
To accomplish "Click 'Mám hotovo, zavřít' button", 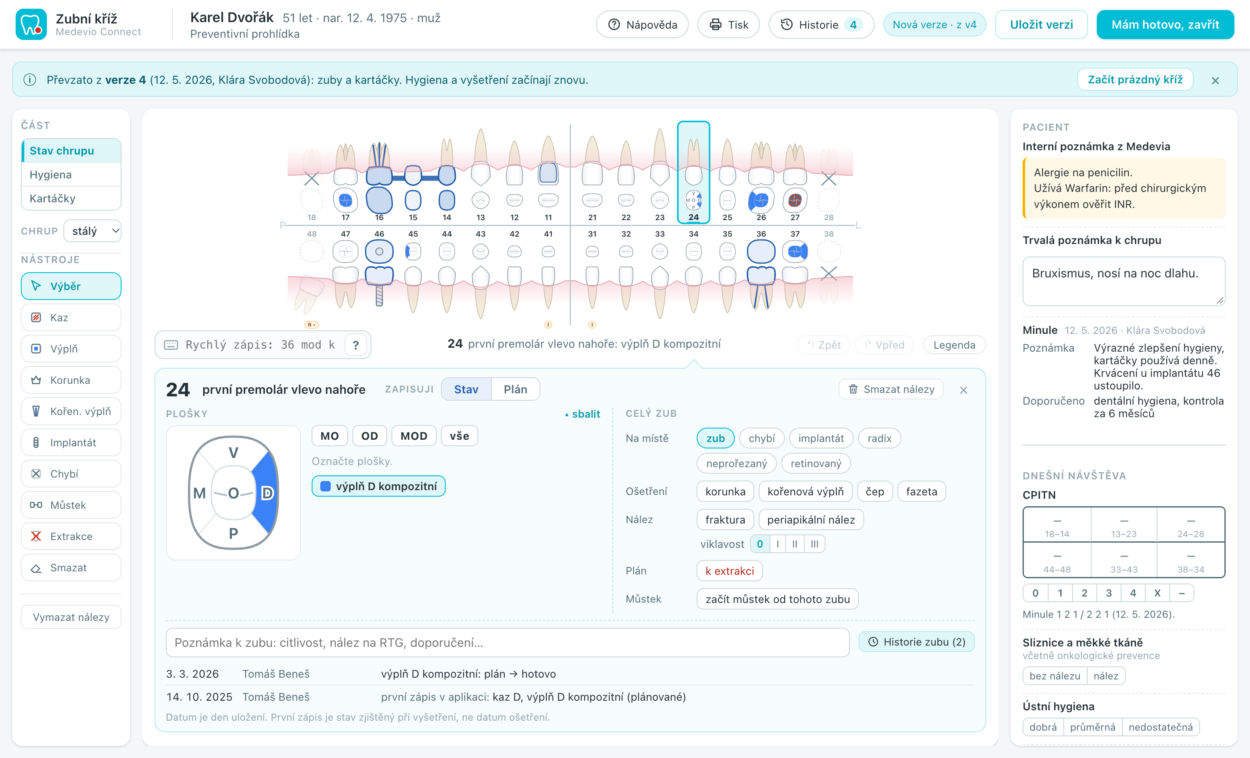I will (1165, 24).
